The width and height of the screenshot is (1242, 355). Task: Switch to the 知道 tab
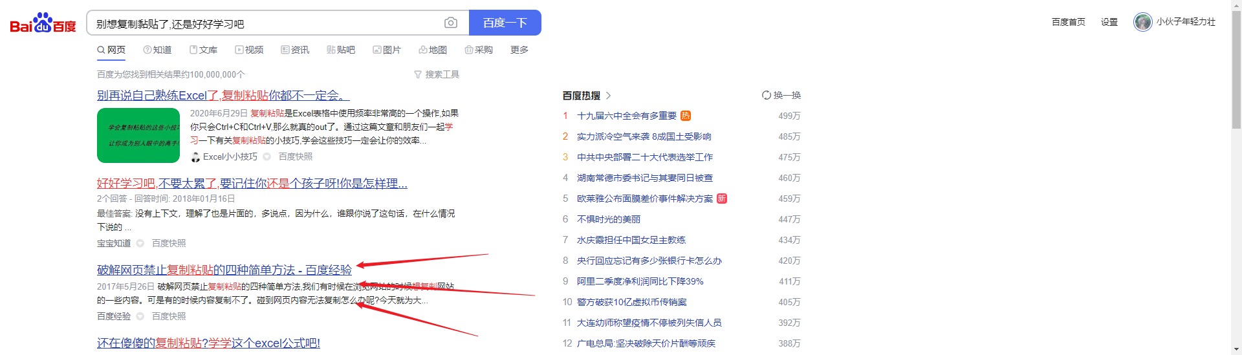157,50
